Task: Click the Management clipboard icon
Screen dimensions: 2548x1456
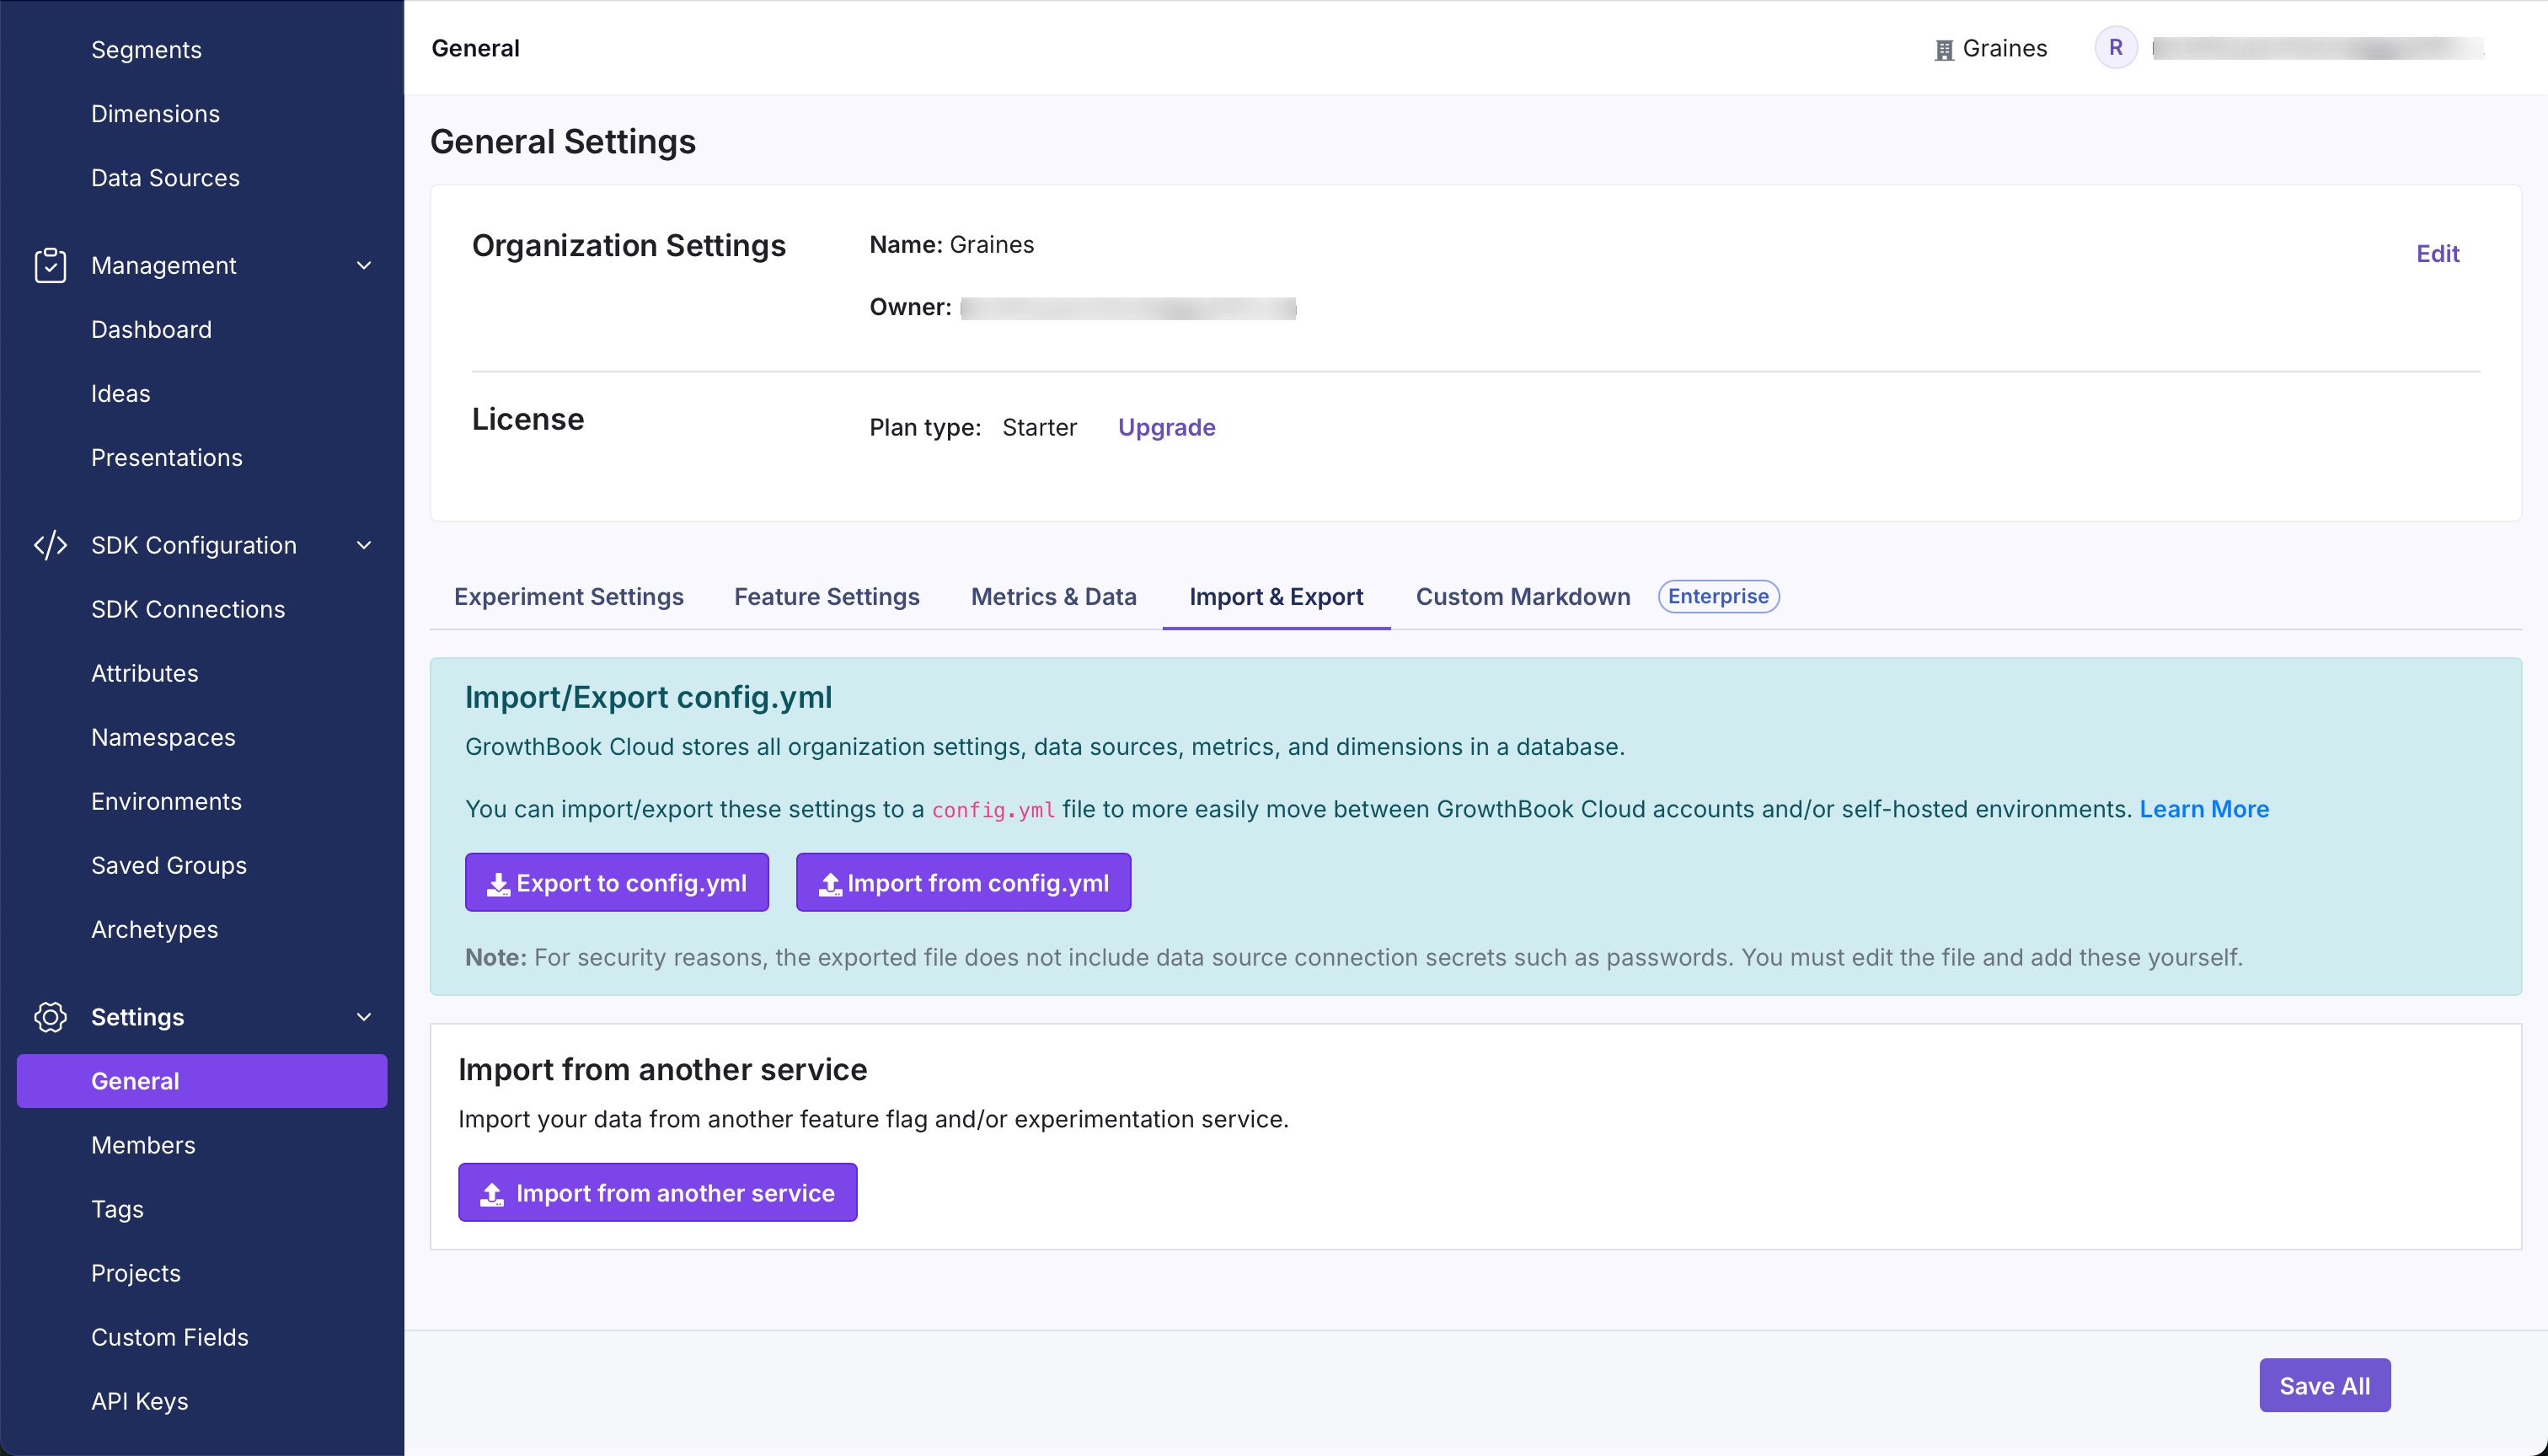Action: pyautogui.click(x=50, y=265)
